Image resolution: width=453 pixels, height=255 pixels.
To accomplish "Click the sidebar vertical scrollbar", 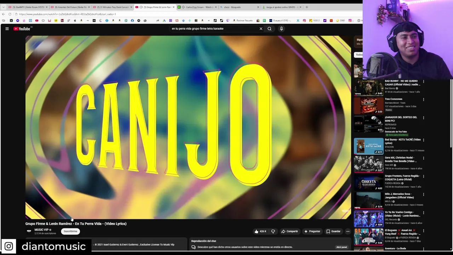I will coord(451,113).
